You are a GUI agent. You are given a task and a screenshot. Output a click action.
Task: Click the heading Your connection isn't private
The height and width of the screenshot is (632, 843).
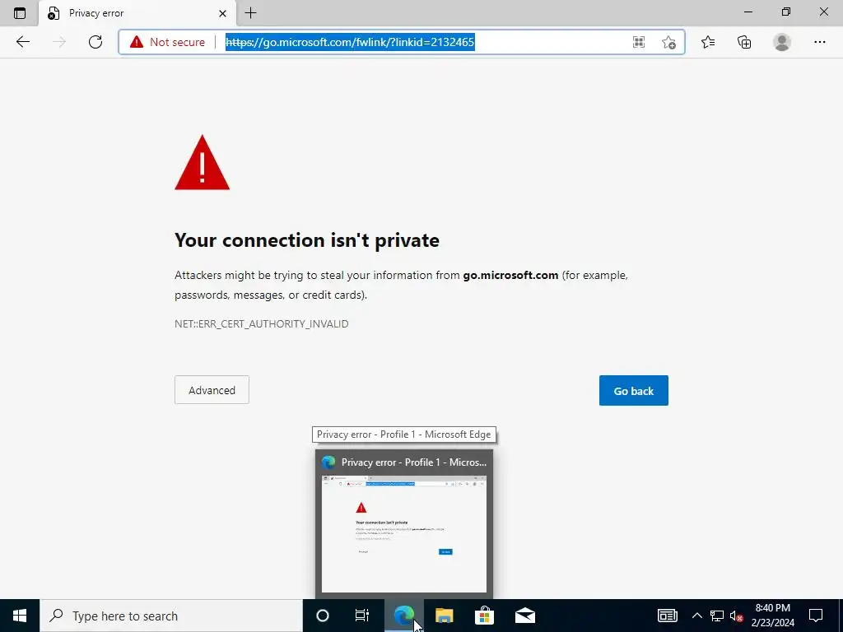(x=307, y=240)
